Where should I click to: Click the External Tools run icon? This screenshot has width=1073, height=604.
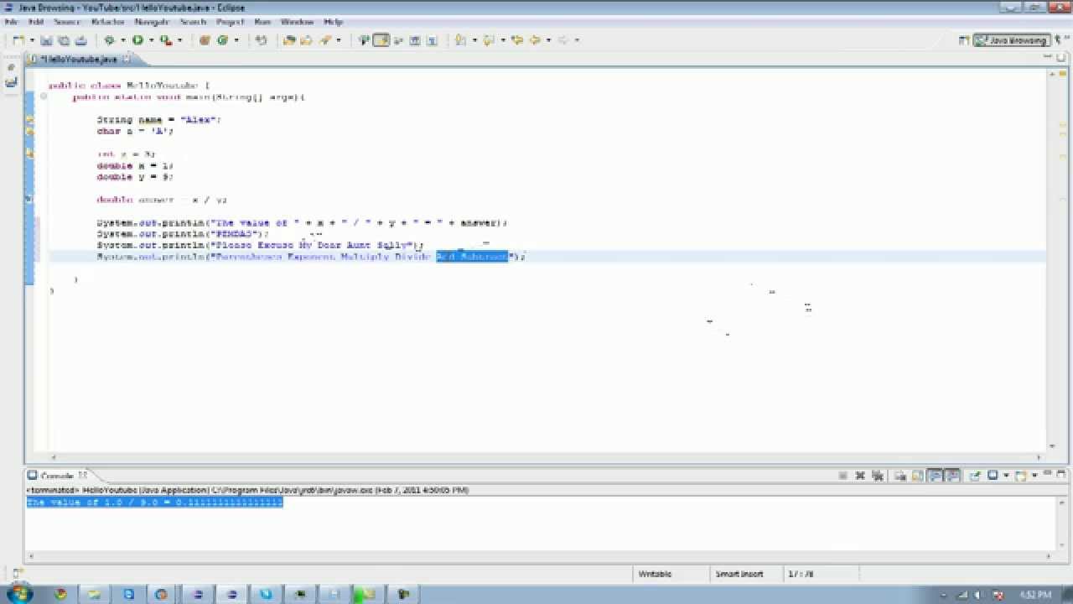pyautogui.click(x=166, y=40)
